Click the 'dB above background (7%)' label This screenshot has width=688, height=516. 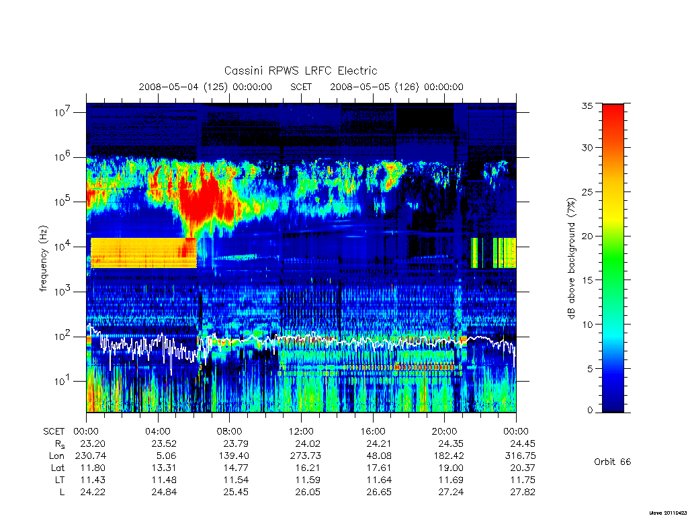[571, 258]
